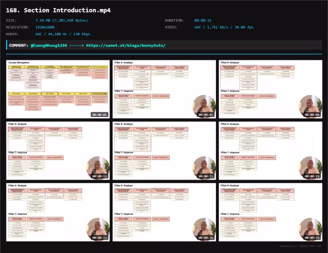Open the thumbnail stamped 00:00:15
This screenshot has height=253, width=328.
click(164, 151)
